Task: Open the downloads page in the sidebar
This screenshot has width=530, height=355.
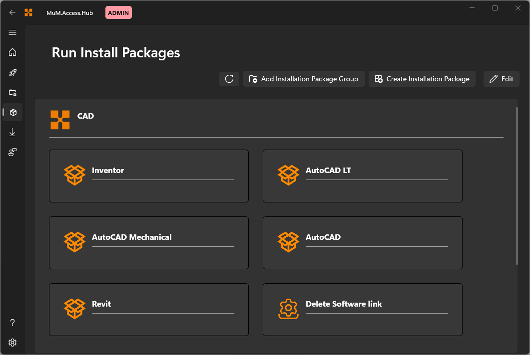Action: tap(12, 132)
